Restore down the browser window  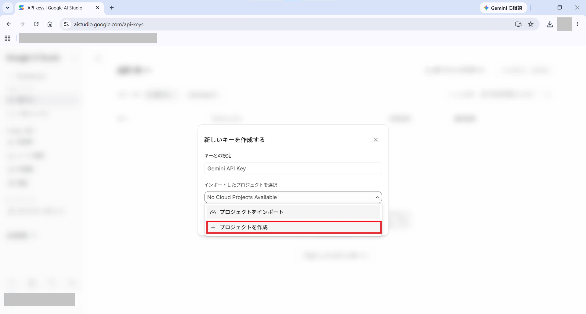click(559, 8)
